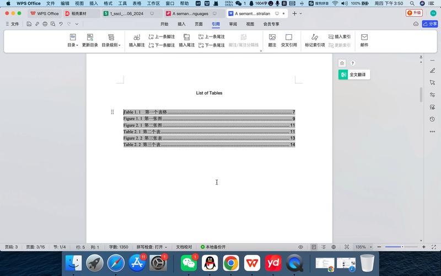The height and width of the screenshot is (276, 441).
Task: Click the cloud sync icon
Action: [416, 24]
